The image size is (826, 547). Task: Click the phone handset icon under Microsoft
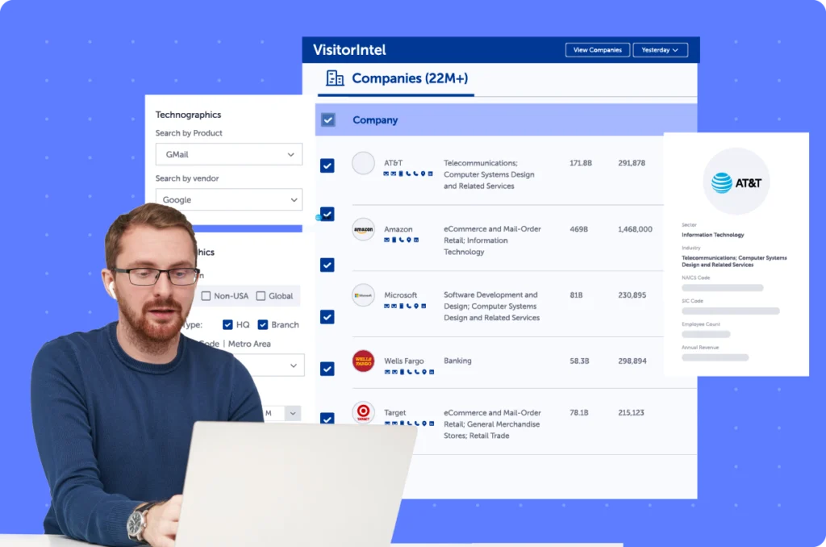[x=409, y=306]
